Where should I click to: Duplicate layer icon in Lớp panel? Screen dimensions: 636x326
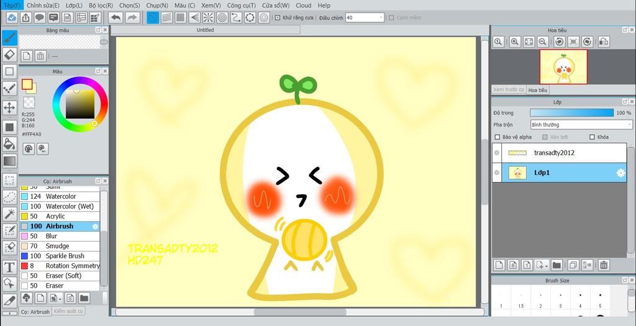click(x=573, y=265)
